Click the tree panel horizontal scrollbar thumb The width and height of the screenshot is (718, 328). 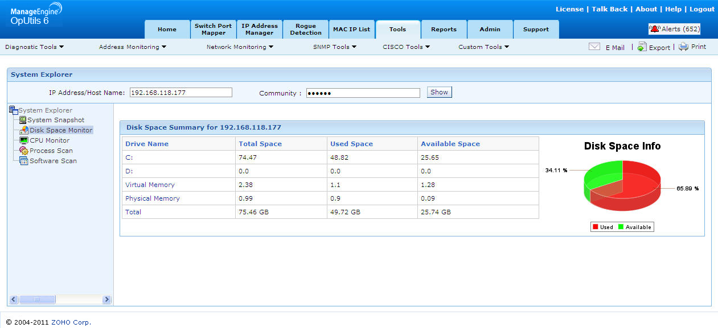click(38, 300)
